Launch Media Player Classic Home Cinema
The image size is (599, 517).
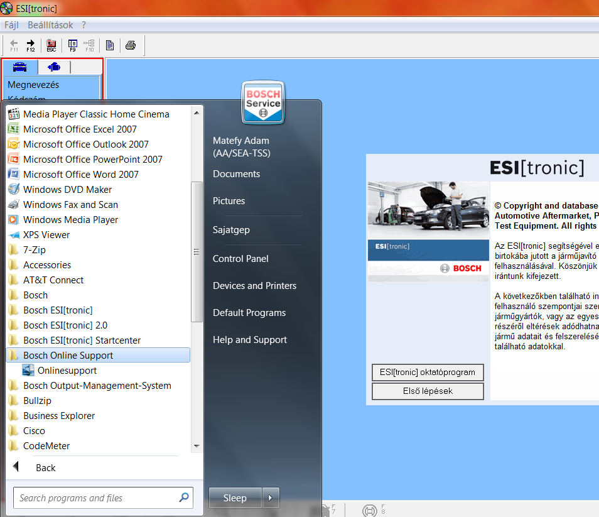coord(98,114)
